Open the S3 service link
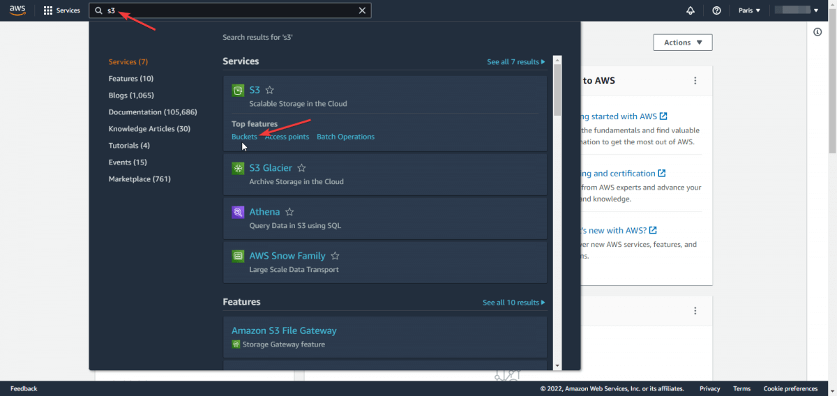The width and height of the screenshot is (837, 396). coord(255,90)
